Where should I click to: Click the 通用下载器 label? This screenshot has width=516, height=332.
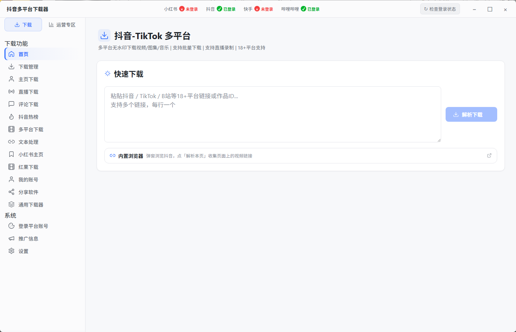click(31, 205)
